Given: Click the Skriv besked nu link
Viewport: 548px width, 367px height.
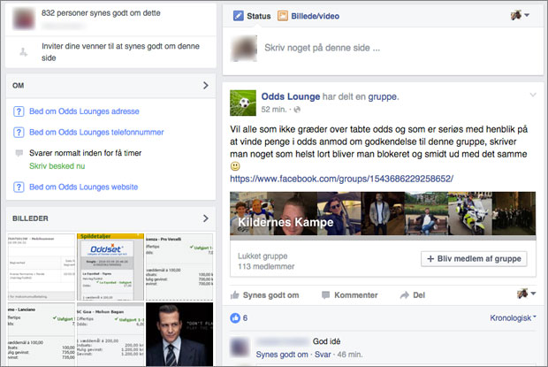Looking at the screenshot, I should (58, 166).
